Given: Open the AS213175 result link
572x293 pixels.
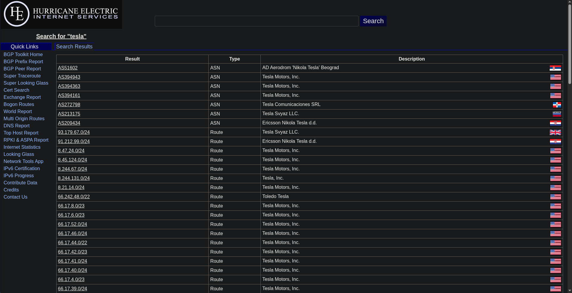Looking at the screenshot, I should (x=69, y=114).
